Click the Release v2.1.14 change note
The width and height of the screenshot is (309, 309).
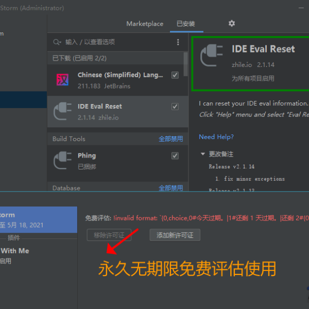pos(232,166)
